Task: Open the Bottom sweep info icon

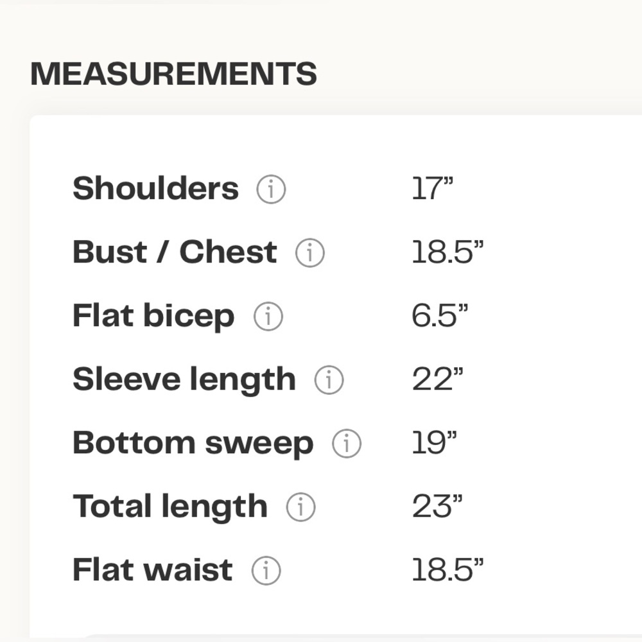Action: (347, 444)
